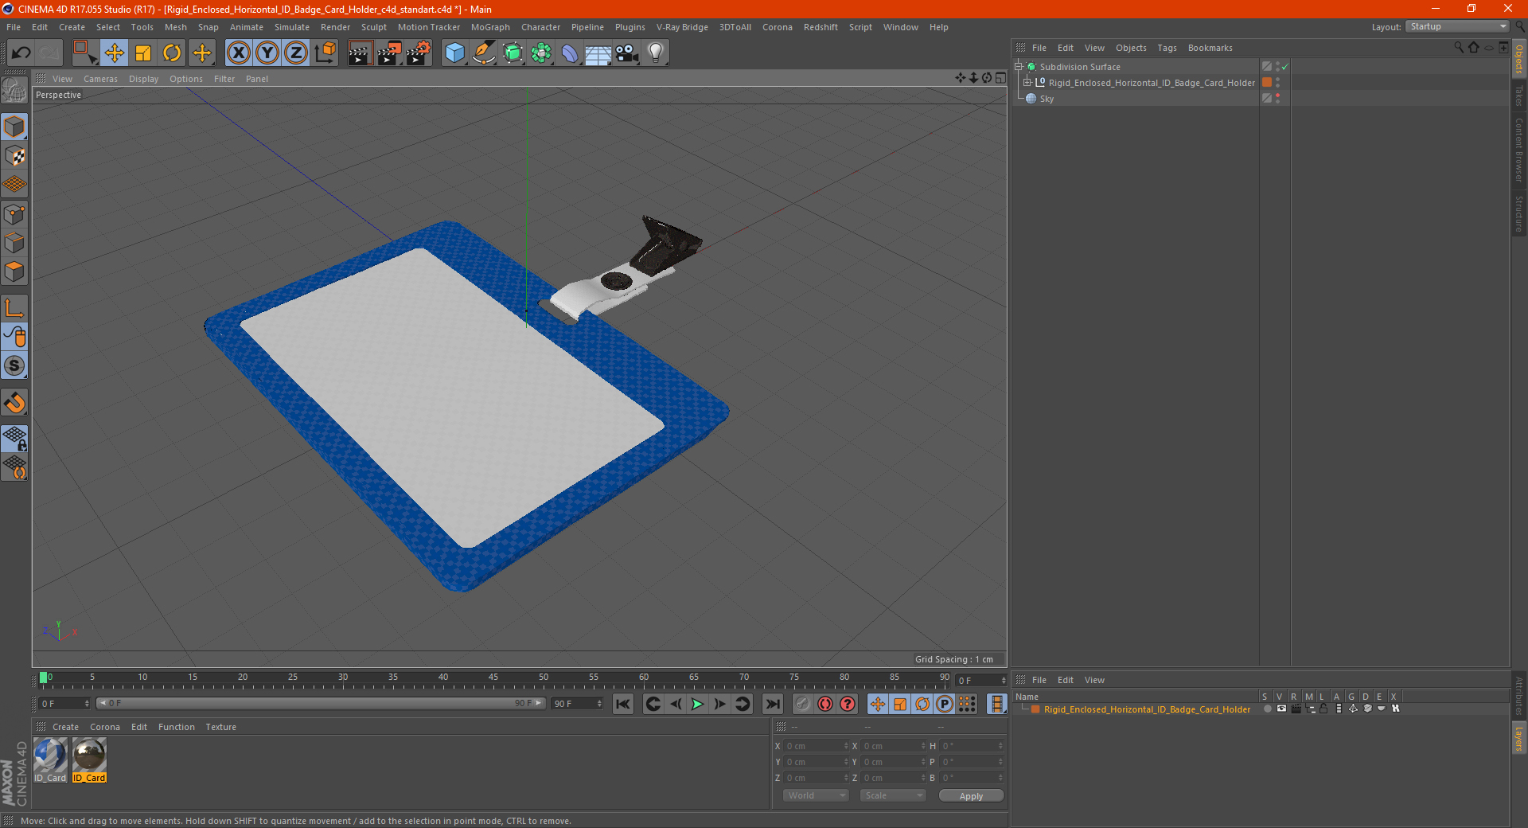Step the end frame 90 F spinner
The height and width of the screenshot is (828, 1528).
point(599,704)
